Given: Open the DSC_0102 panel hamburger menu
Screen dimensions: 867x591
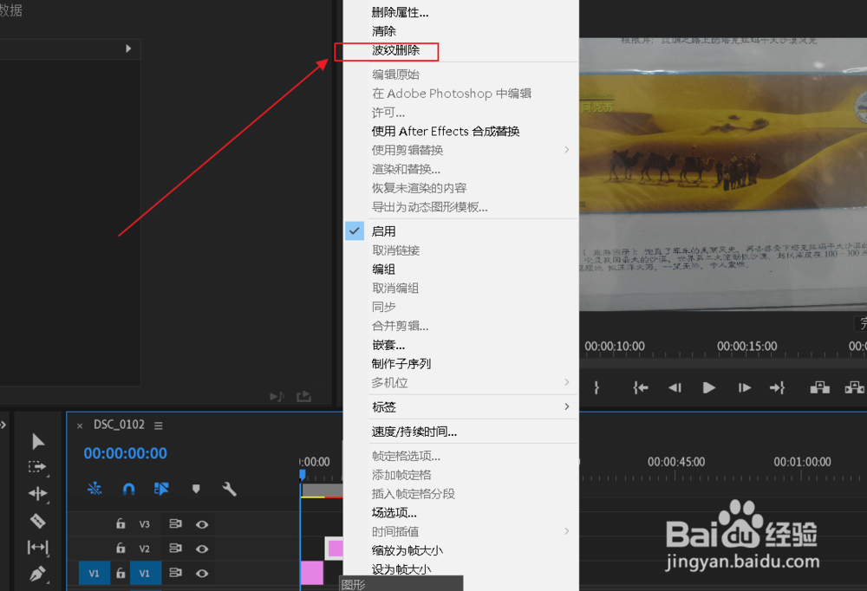Looking at the screenshot, I should [158, 425].
